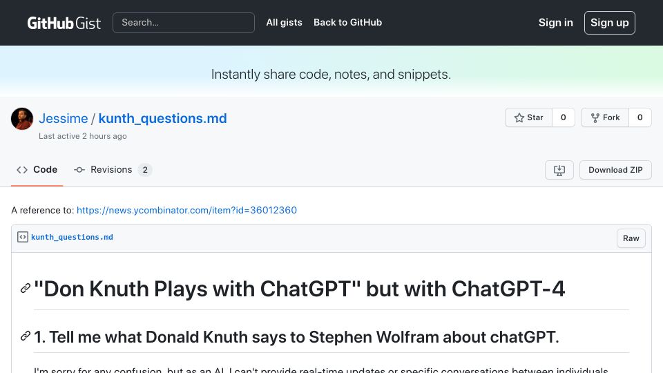
Task: Open Jessime's avatar image
Action: tap(22, 119)
